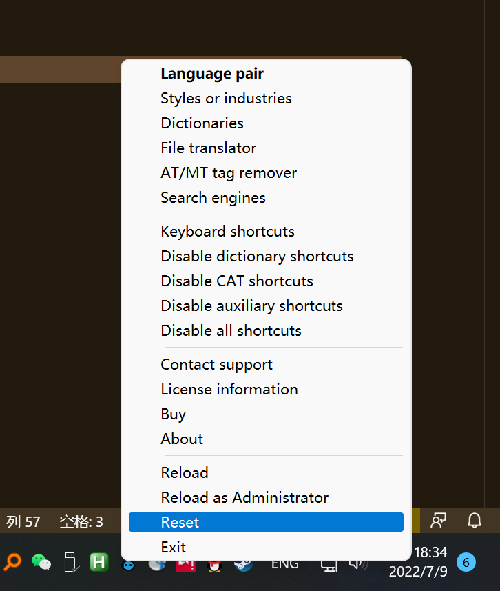The width and height of the screenshot is (500, 591).
Task: Choose Reload as Administrator
Action: [244, 498]
